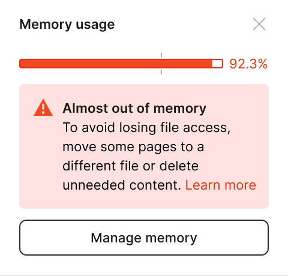
Task: Click the 92.3% usage label
Action: coord(248,64)
